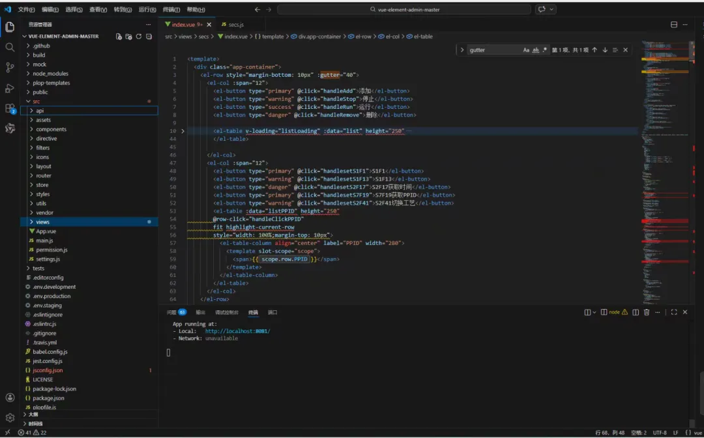This screenshot has width=704, height=438.
Task: Go forward using navigation arrow in title bar
Action: click(269, 9)
